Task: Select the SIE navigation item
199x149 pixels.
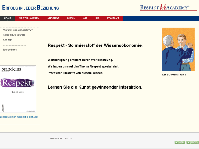Action: pos(97,19)
